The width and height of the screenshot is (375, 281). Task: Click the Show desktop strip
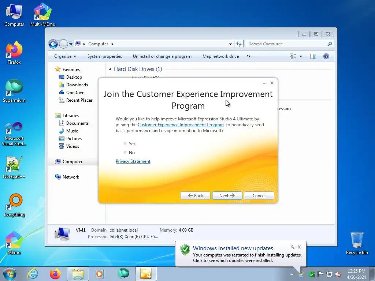click(372, 274)
